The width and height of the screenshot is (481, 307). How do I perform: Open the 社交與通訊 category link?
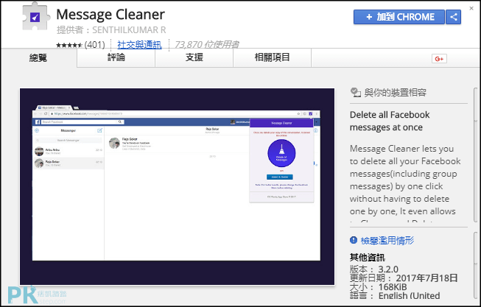pos(139,45)
